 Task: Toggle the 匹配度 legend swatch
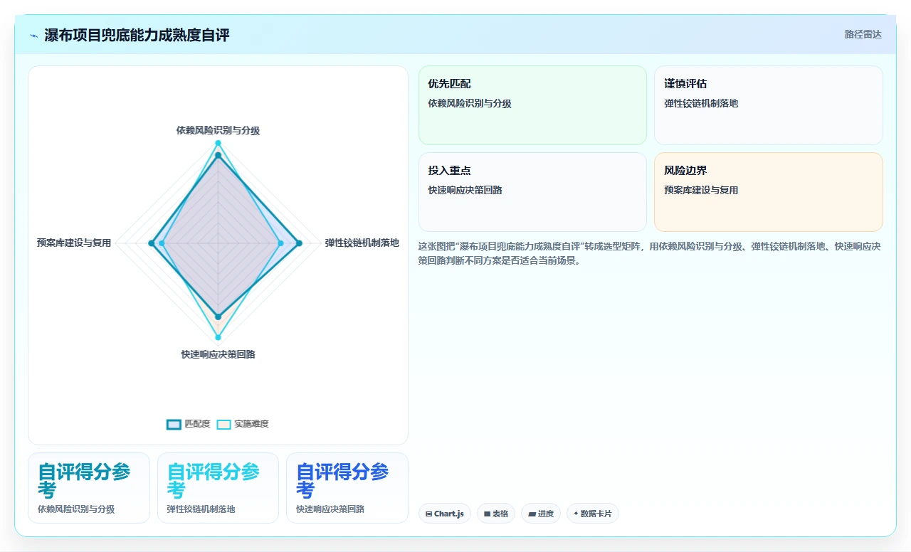coord(174,424)
